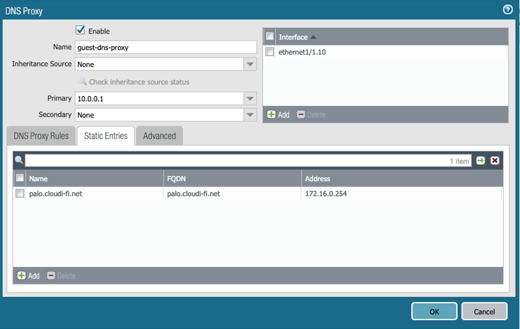
Task: Click Check inheritance source status
Action: [x=139, y=82]
